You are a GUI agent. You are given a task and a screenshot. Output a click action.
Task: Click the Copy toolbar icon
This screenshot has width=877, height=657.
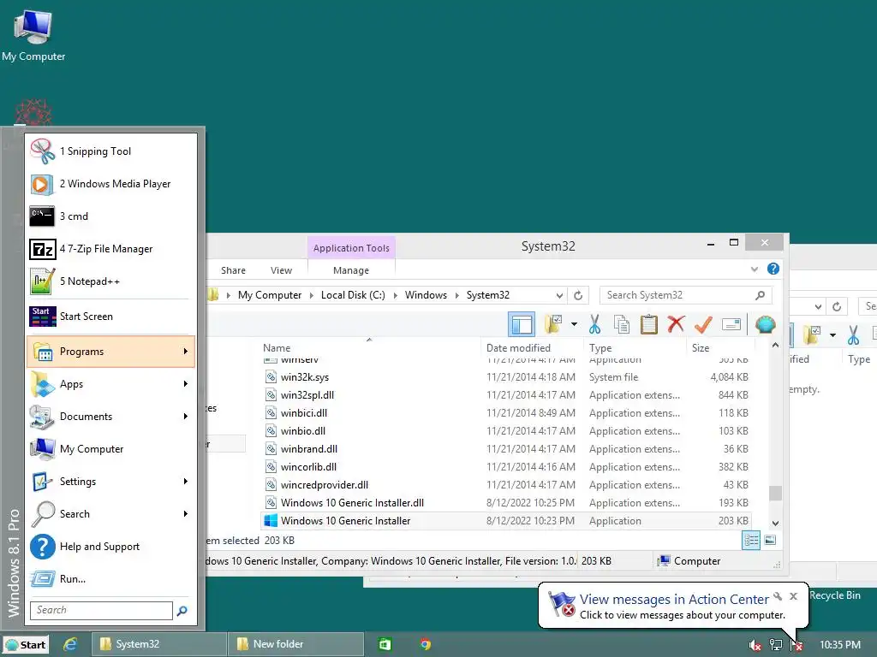pyautogui.click(x=622, y=324)
